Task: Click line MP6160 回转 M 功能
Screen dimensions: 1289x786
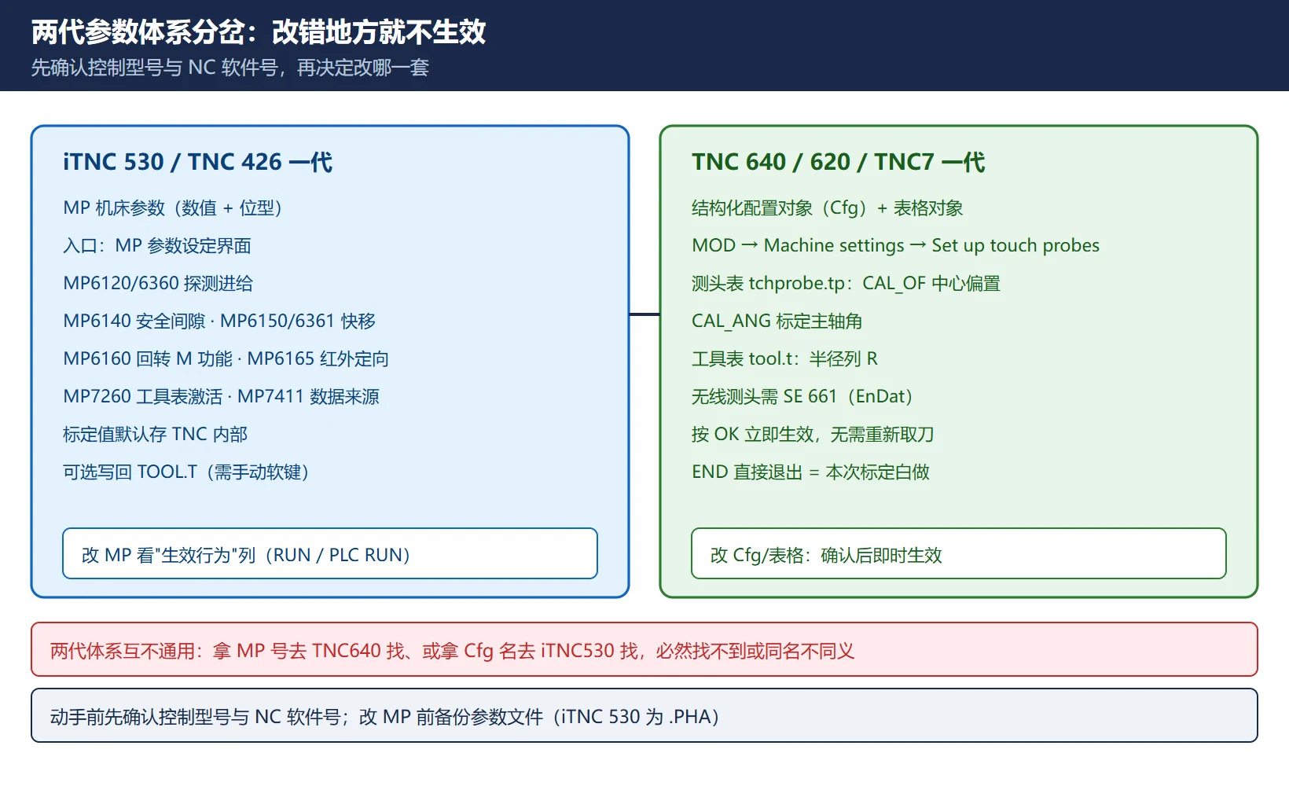Action: click(148, 358)
